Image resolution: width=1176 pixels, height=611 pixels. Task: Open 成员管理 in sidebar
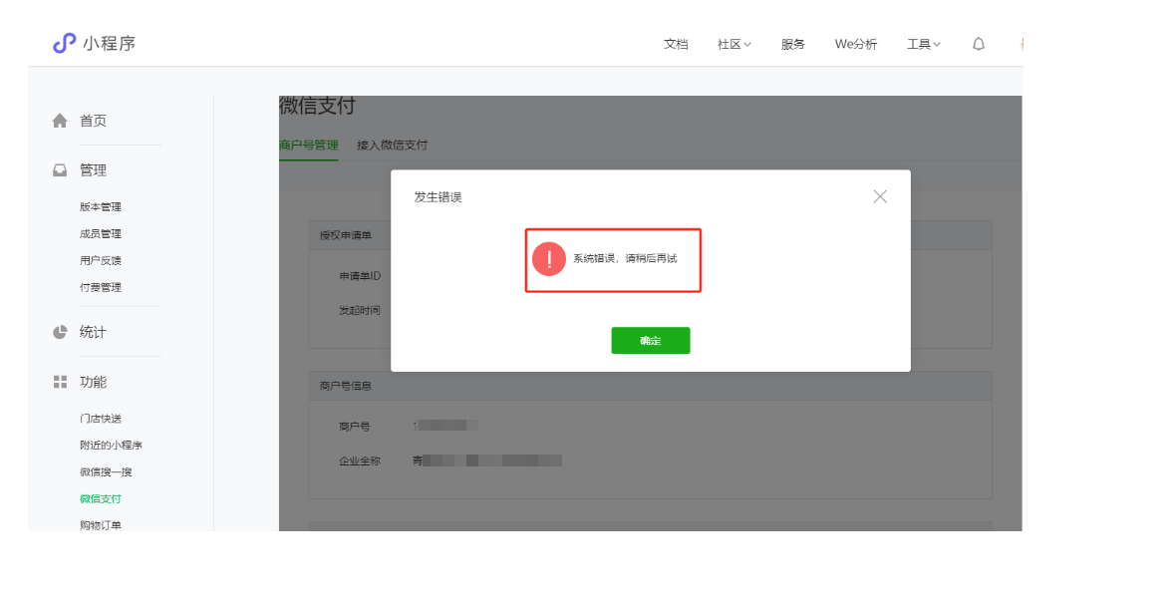point(101,234)
